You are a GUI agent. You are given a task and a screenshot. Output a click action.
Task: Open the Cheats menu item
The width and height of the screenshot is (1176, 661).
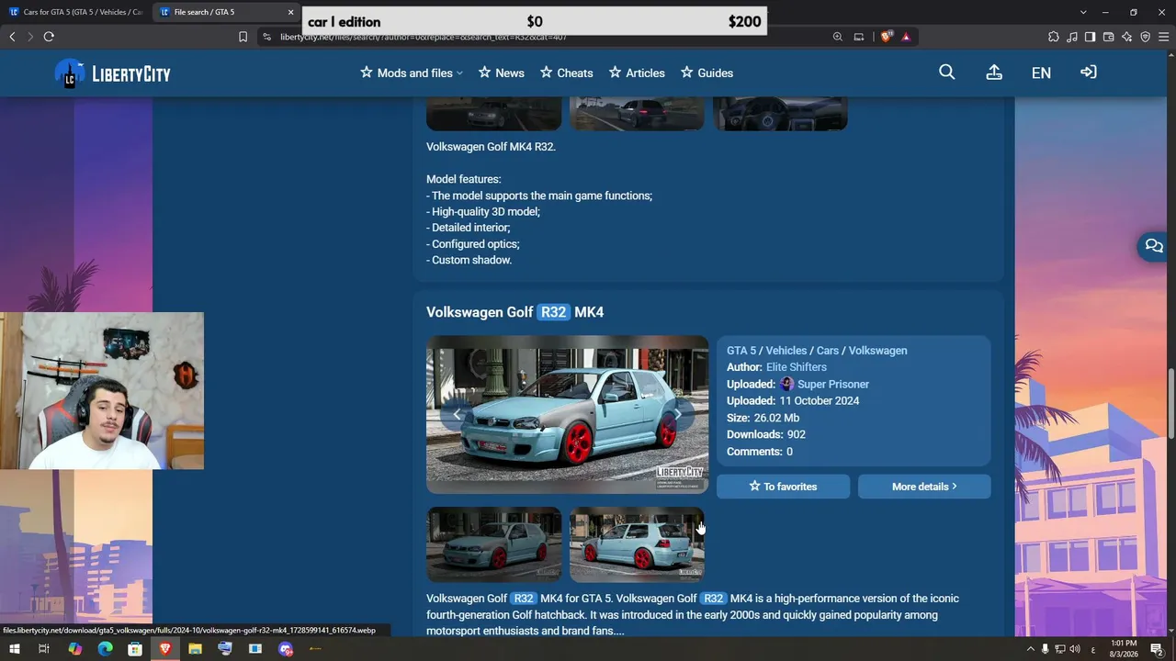567,73
